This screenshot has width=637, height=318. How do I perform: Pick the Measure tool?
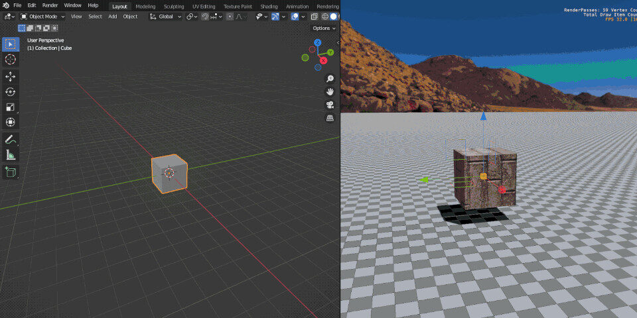click(11, 155)
